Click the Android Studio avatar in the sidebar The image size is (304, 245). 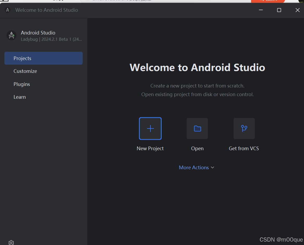[11, 35]
